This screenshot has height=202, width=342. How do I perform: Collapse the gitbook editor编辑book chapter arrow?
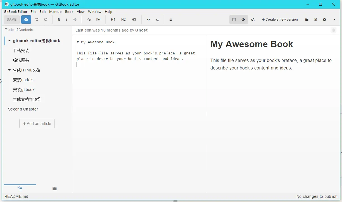tap(9, 41)
